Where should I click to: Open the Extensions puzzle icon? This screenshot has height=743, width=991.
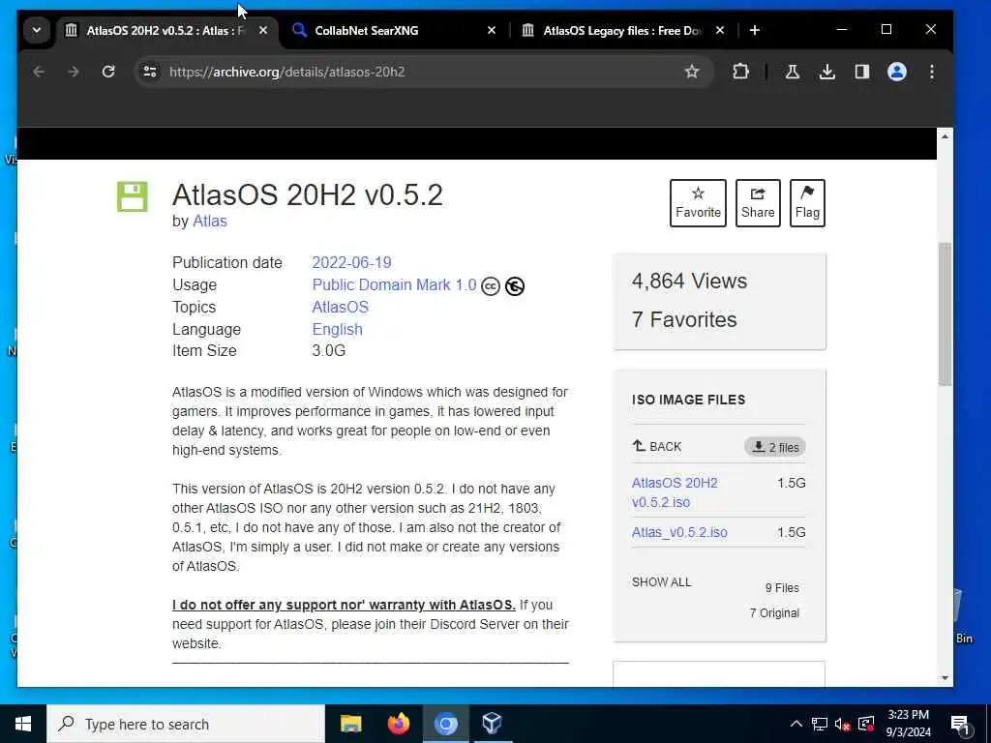[740, 72]
